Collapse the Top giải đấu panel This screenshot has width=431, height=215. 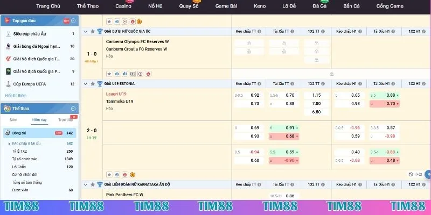point(74,20)
